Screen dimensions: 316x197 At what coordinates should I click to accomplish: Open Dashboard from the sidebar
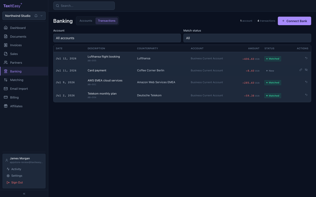[x=24, y=28]
